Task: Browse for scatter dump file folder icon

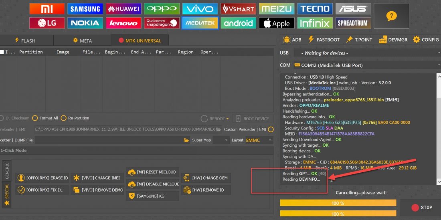Action: pyautogui.click(x=186, y=140)
